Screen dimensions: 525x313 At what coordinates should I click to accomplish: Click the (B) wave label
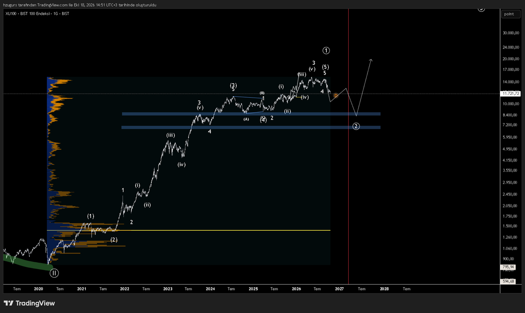pyautogui.click(x=262, y=93)
